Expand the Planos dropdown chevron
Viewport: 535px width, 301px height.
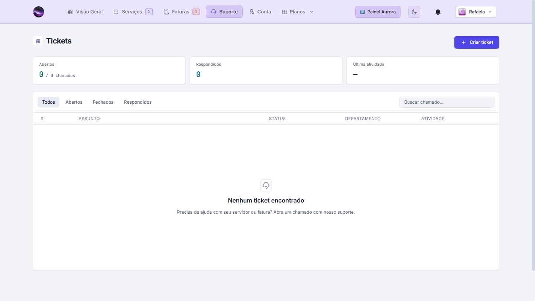312,12
